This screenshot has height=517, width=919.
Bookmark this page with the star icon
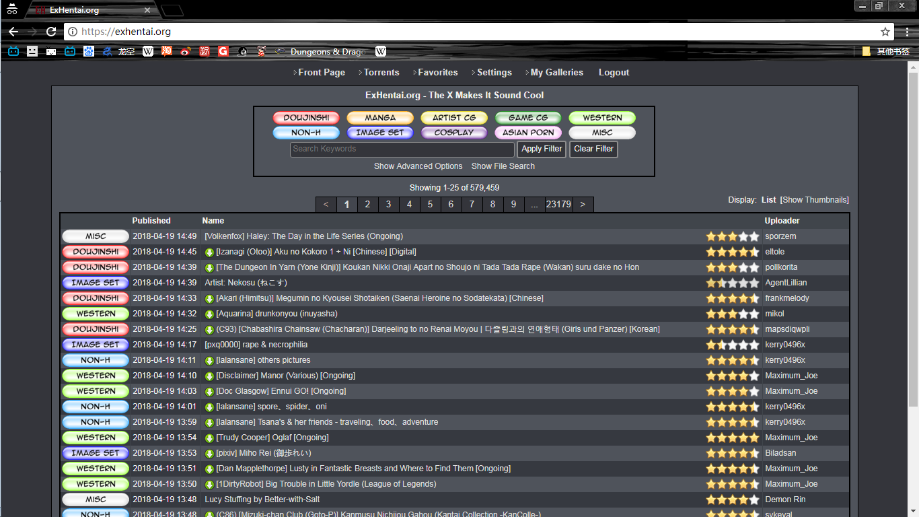(x=885, y=32)
